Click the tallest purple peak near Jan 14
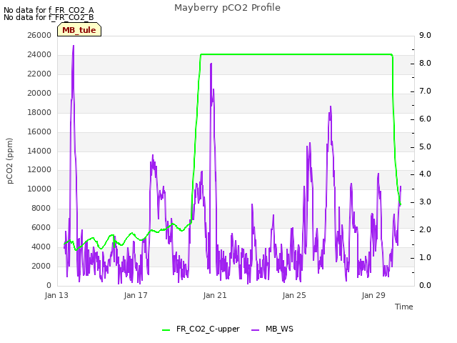Viewport: 457px width, 343px height. tap(73, 46)
